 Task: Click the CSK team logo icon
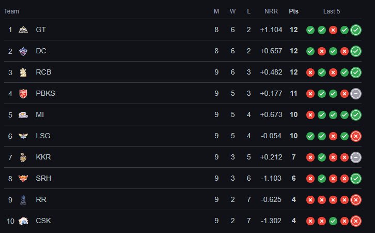point(23,221)
